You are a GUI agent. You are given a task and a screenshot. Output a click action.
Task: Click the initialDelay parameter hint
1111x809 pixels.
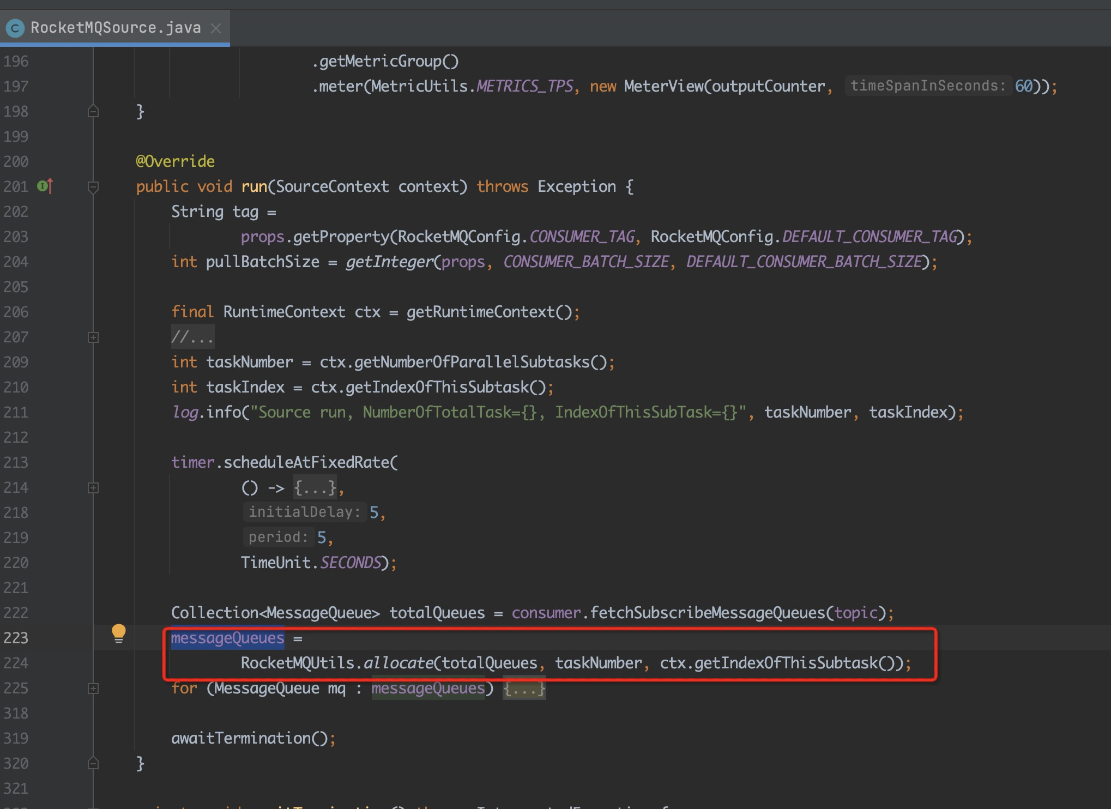point(304,512)
